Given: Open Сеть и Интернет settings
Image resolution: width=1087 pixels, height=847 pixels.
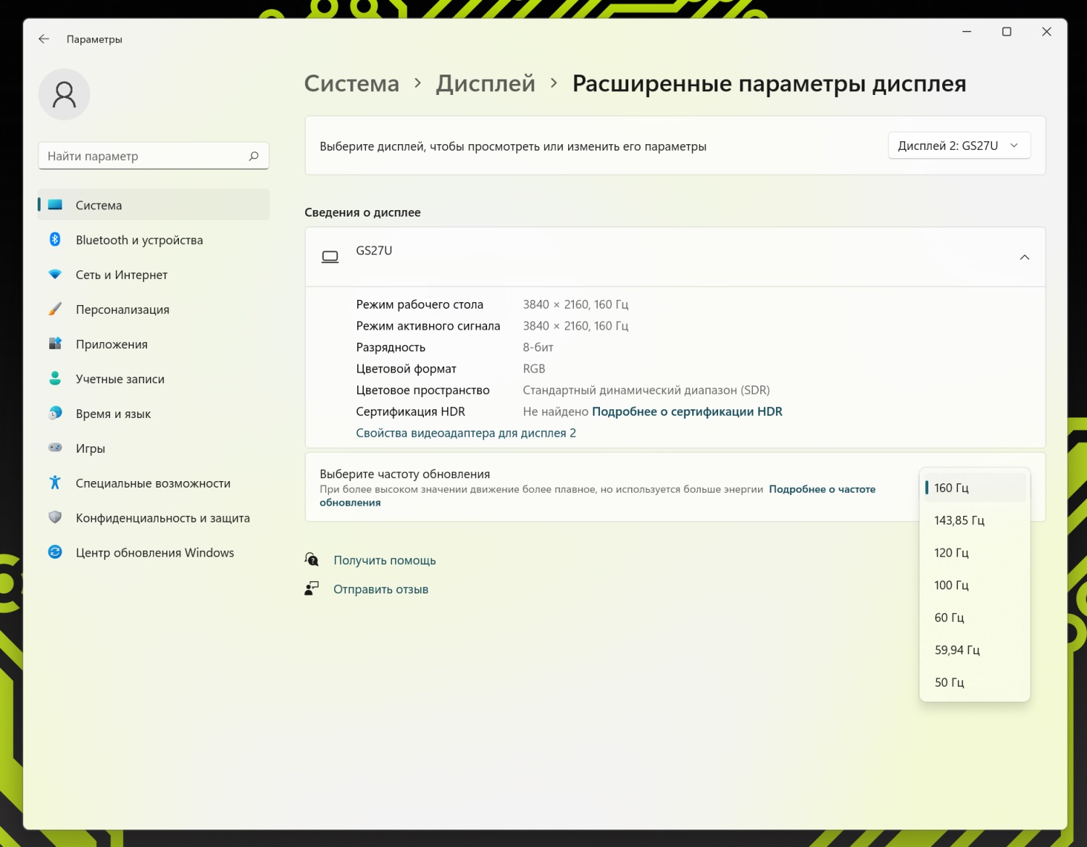Looking at the screenshot, I should pyautogui.click(x=121, y=275).
